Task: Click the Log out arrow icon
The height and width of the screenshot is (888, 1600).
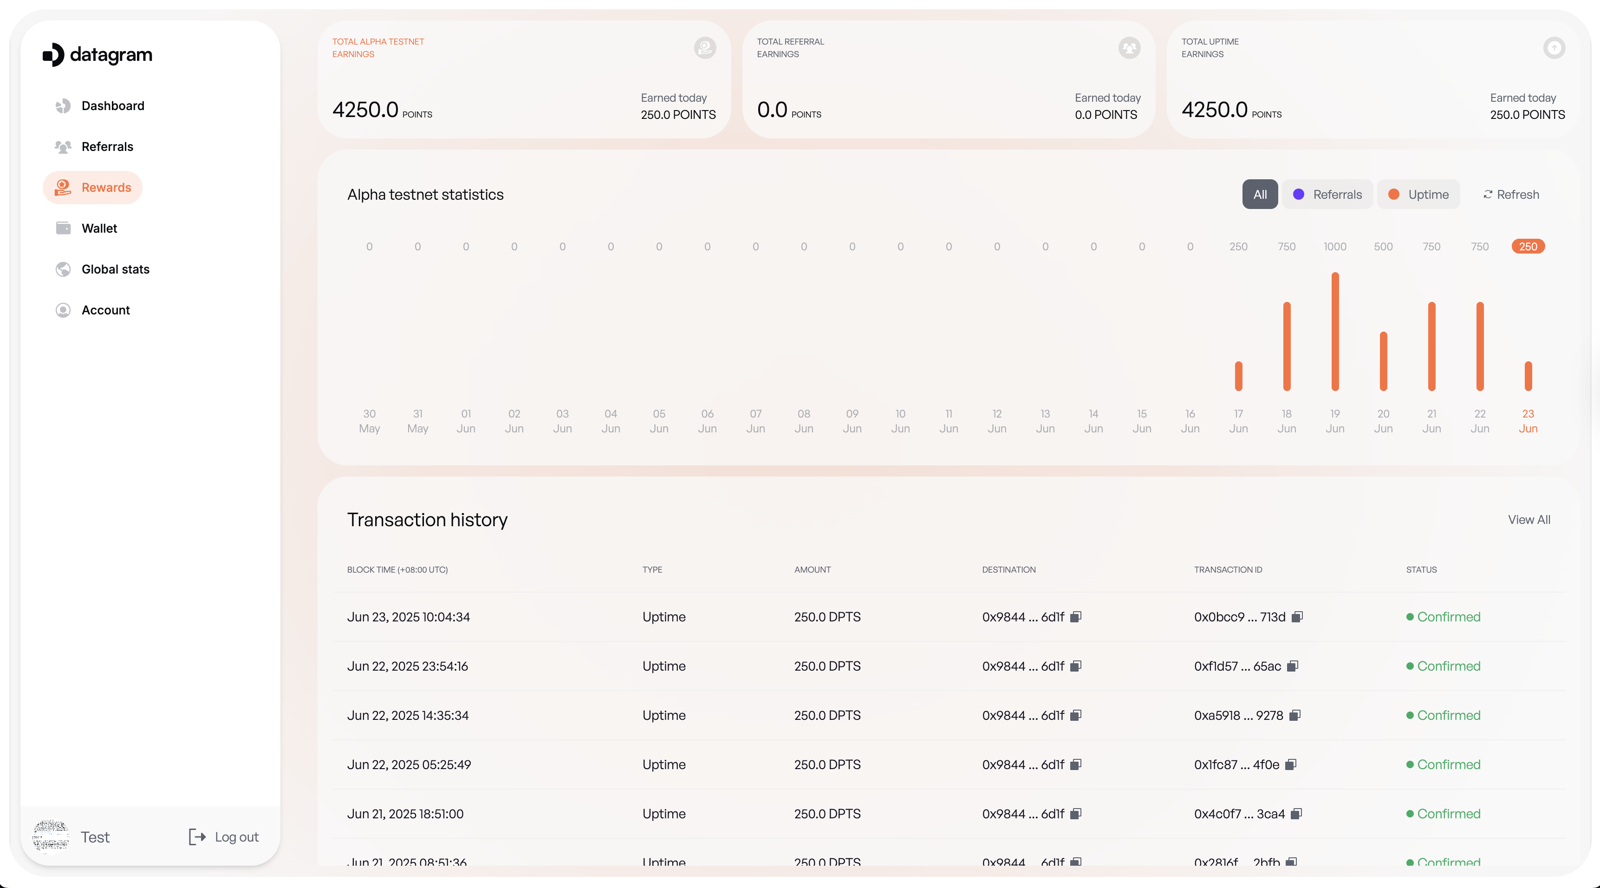Action: (197, 837)
